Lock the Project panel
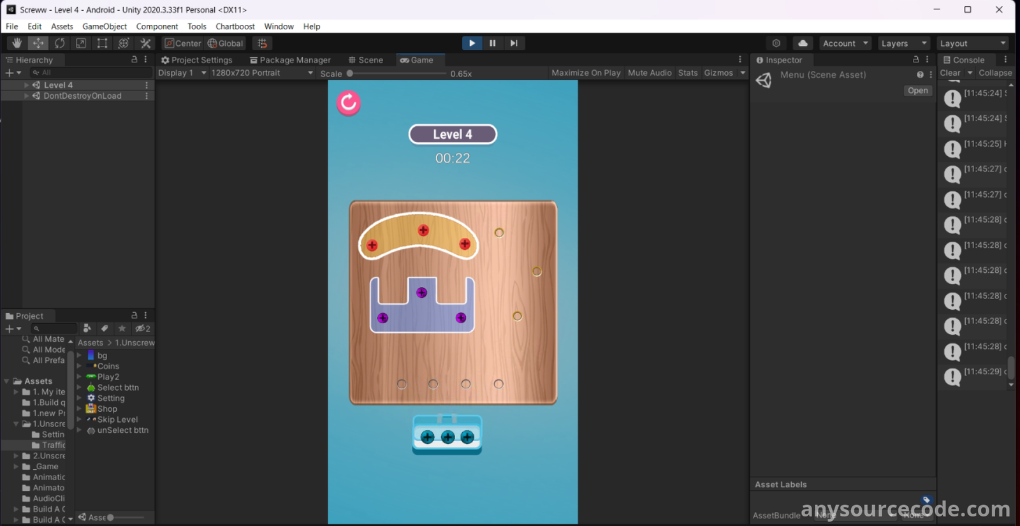Image resolution: width=1020 pixels, height=526 pixels. 134,316
